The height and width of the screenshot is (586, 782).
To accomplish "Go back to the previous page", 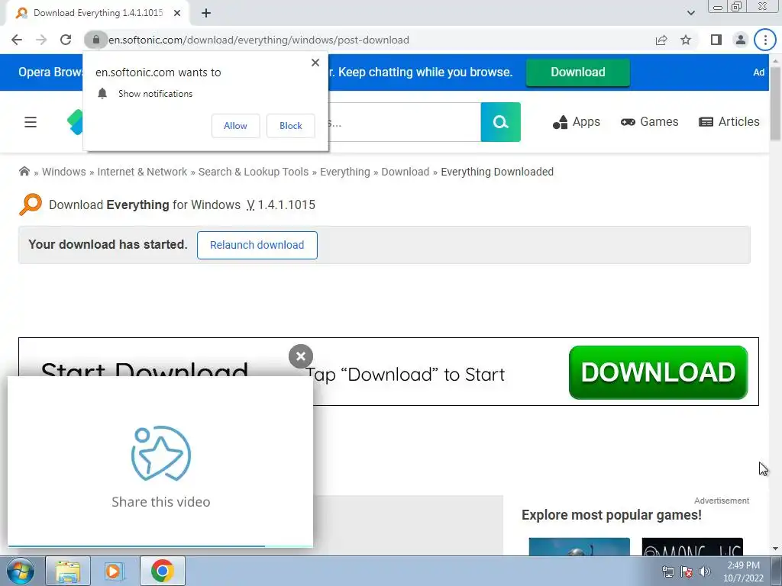I will point(17,40).
